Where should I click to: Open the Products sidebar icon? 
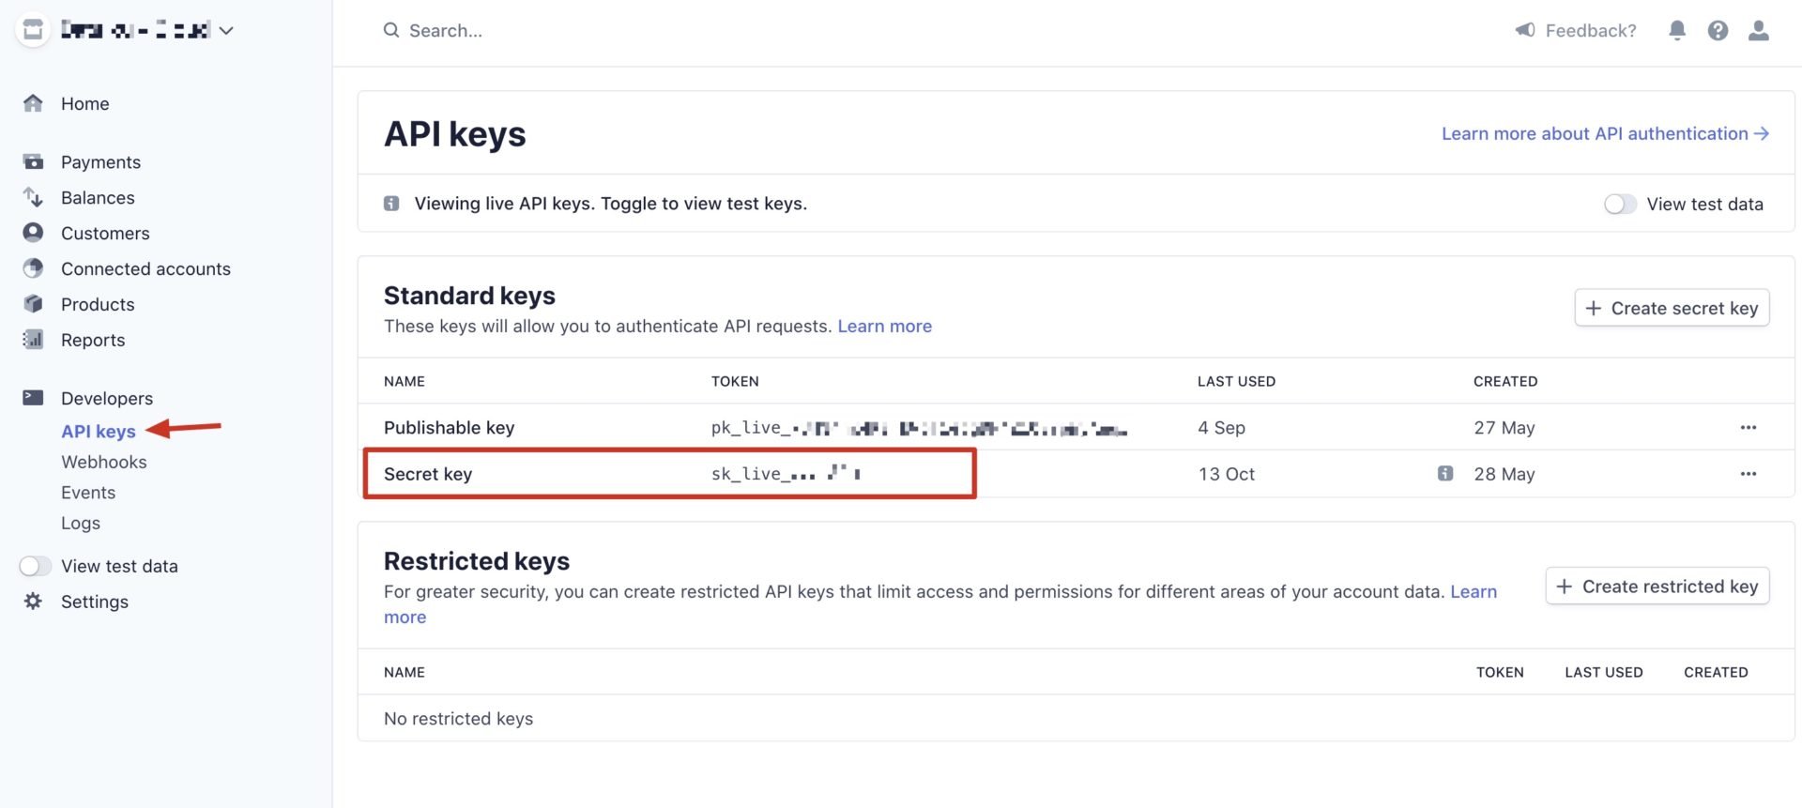click(x=33, y=304)
